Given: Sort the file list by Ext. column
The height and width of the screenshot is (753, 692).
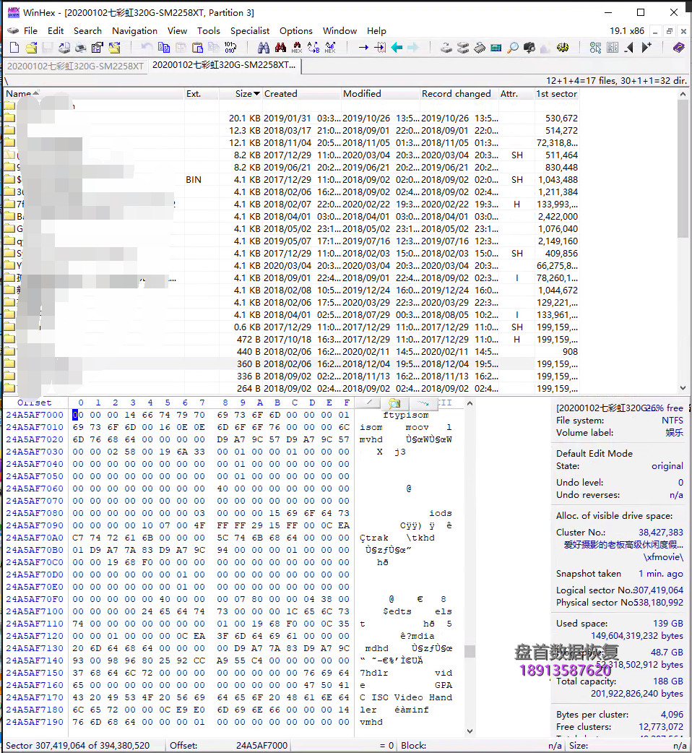Looking at the screenshot, I should [202, 94].
